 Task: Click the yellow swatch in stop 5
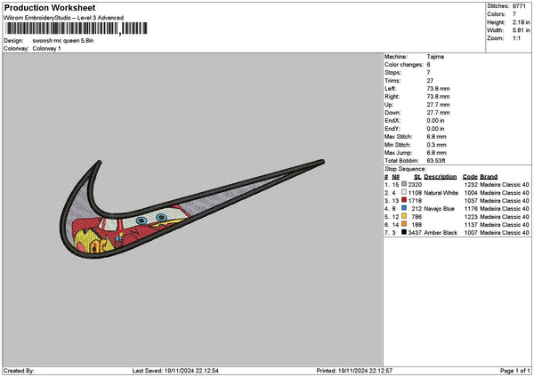[404, 216]
